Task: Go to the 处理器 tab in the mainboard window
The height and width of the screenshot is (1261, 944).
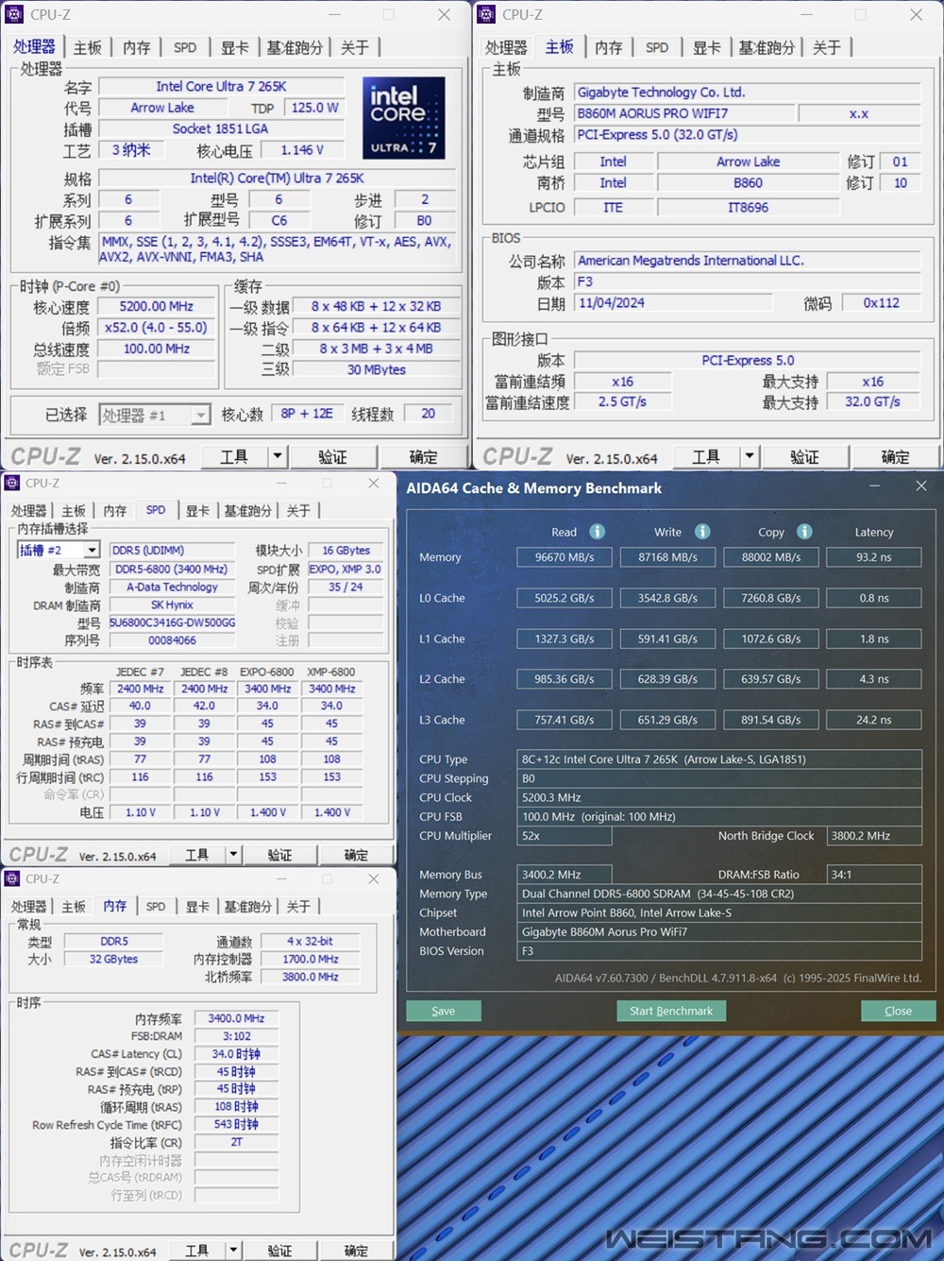Action: tap(506, 47)
